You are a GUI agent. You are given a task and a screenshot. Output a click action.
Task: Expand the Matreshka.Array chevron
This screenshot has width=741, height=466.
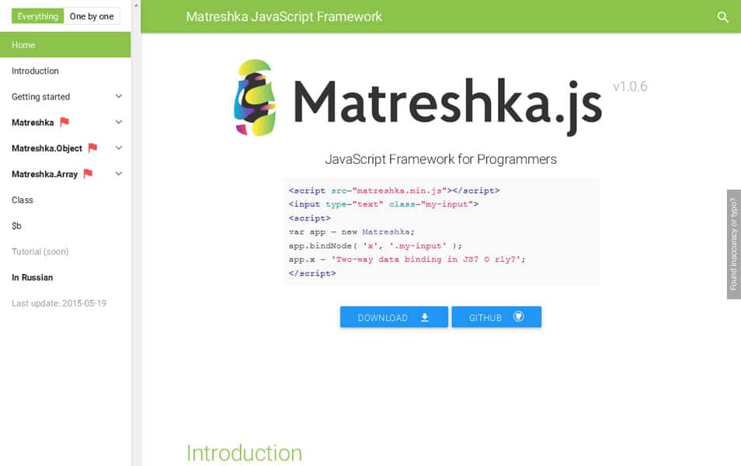[119, 174]
